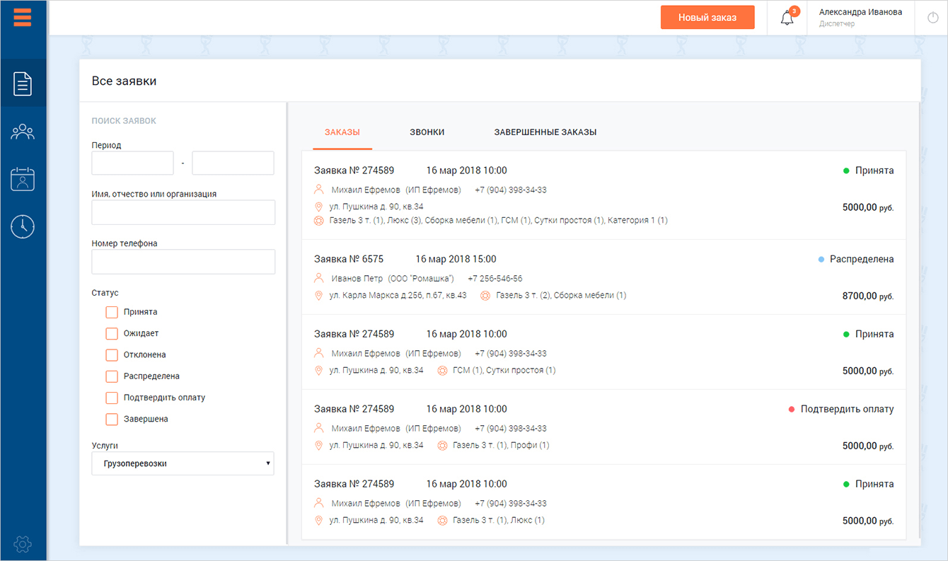
Task: Enable the Распределена status checkbox
Action: (112, 376)
